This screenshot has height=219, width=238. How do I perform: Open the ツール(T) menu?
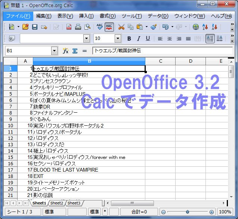point(132,16)
